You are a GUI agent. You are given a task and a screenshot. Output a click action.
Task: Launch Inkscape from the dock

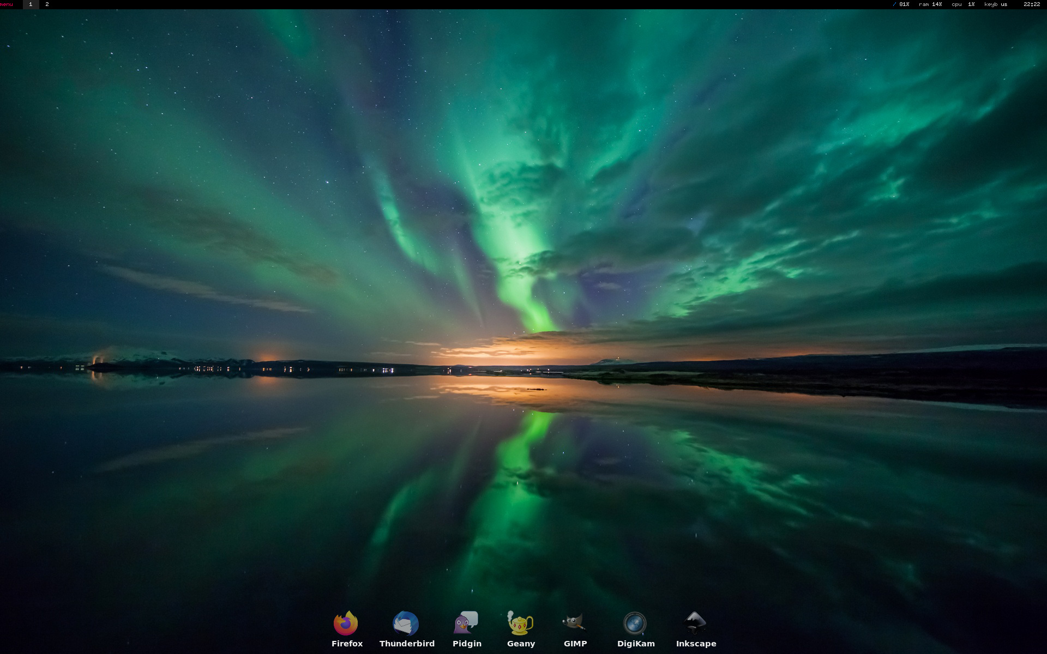695,623
